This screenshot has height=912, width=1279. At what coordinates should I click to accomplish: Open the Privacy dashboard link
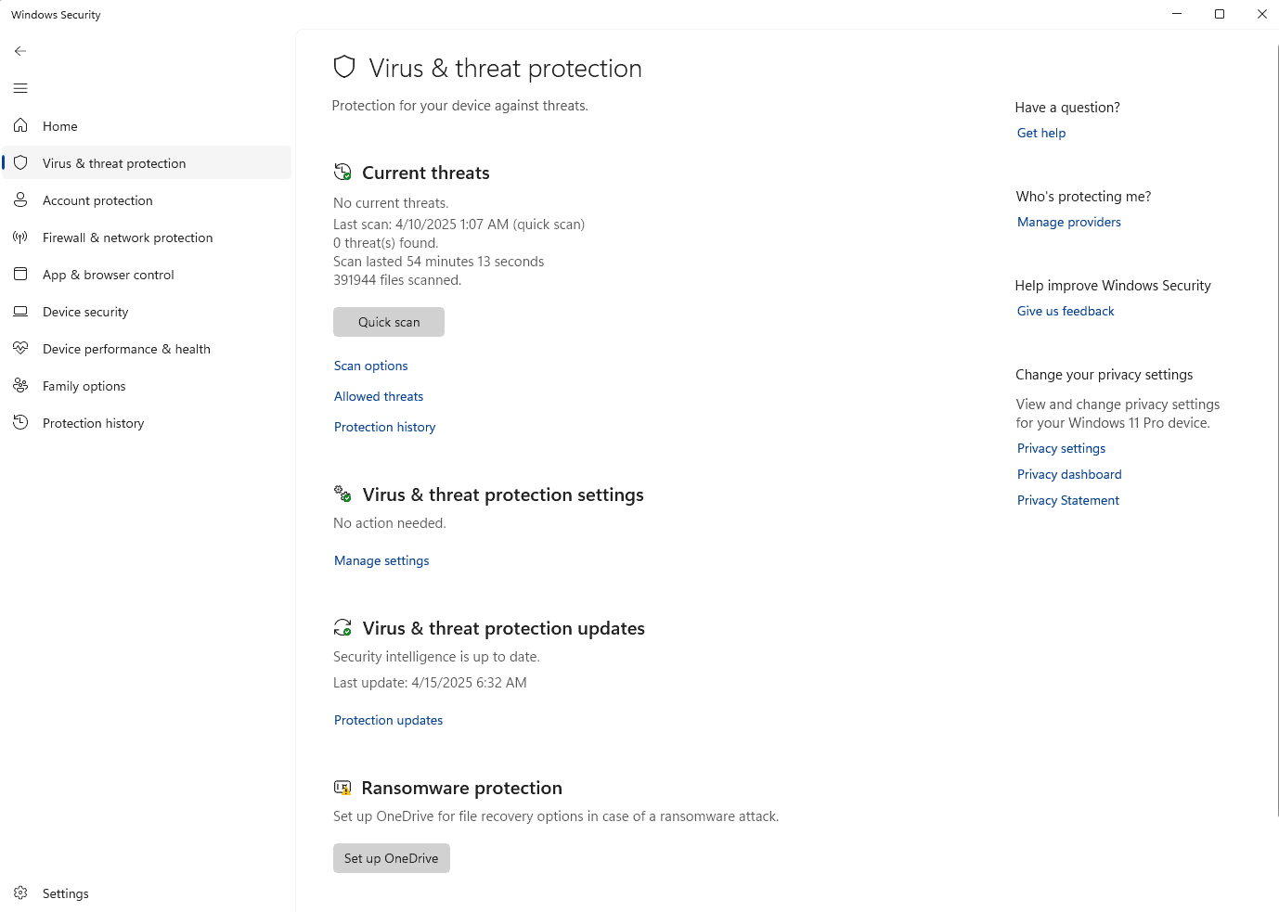pos(1069,474)
